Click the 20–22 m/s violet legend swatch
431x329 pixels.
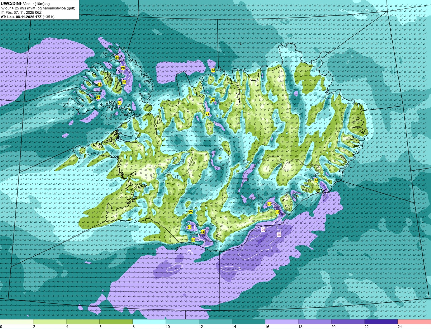click(348, 322)
